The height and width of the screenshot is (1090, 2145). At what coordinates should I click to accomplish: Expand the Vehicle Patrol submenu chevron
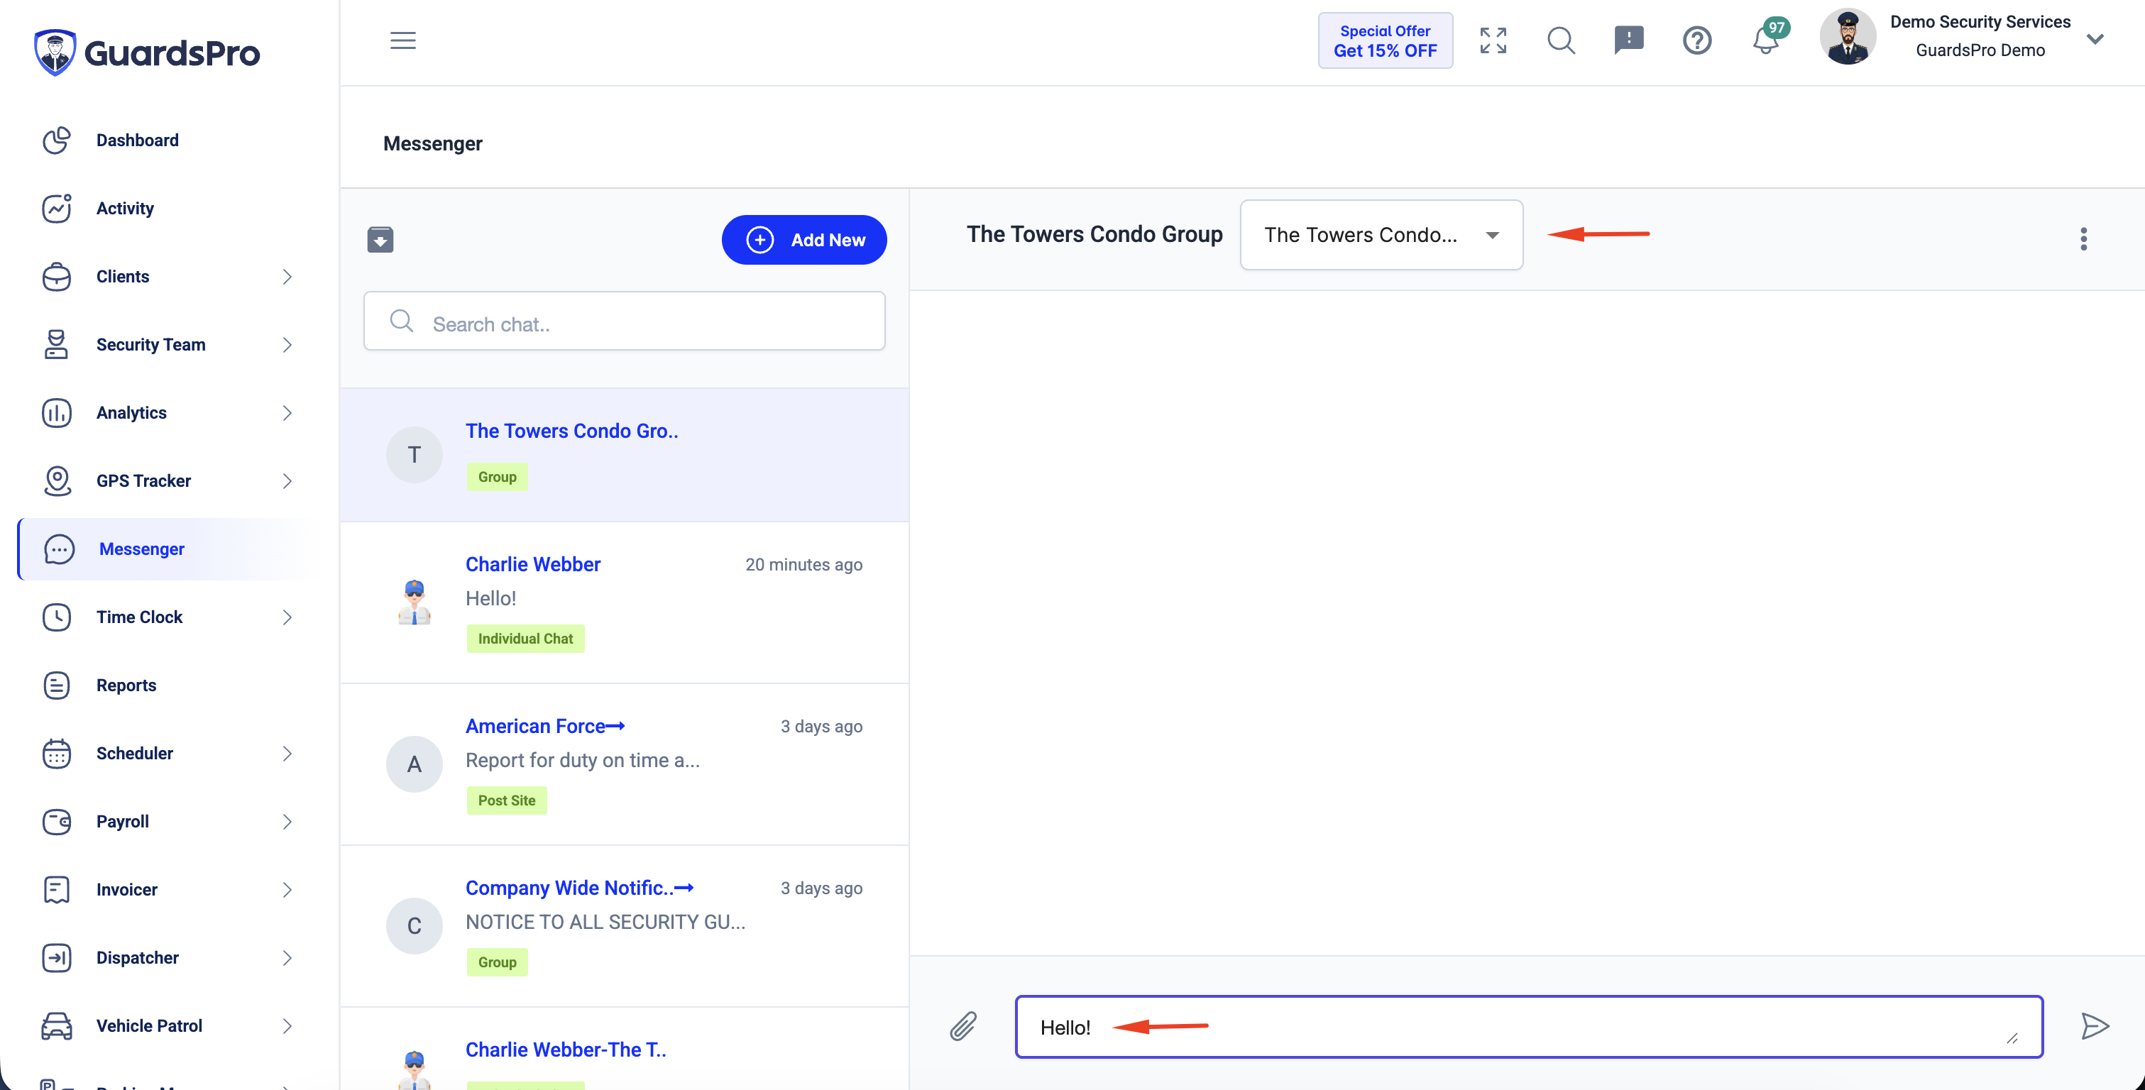(287, 1026)
